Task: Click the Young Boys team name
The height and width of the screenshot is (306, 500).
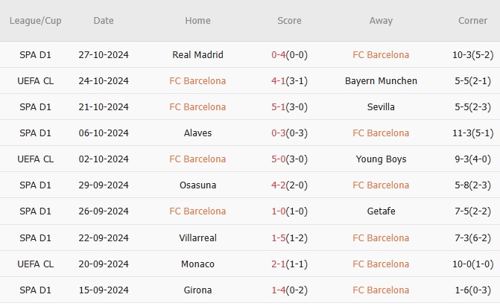Action: [x=381, y=159]
